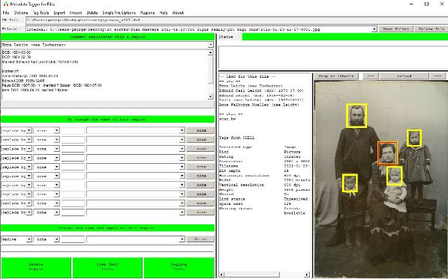The height and width of the screenshot is (279, 448).
Task: Expand the wide dropdown left of Do it
Action: click(182, 239)
